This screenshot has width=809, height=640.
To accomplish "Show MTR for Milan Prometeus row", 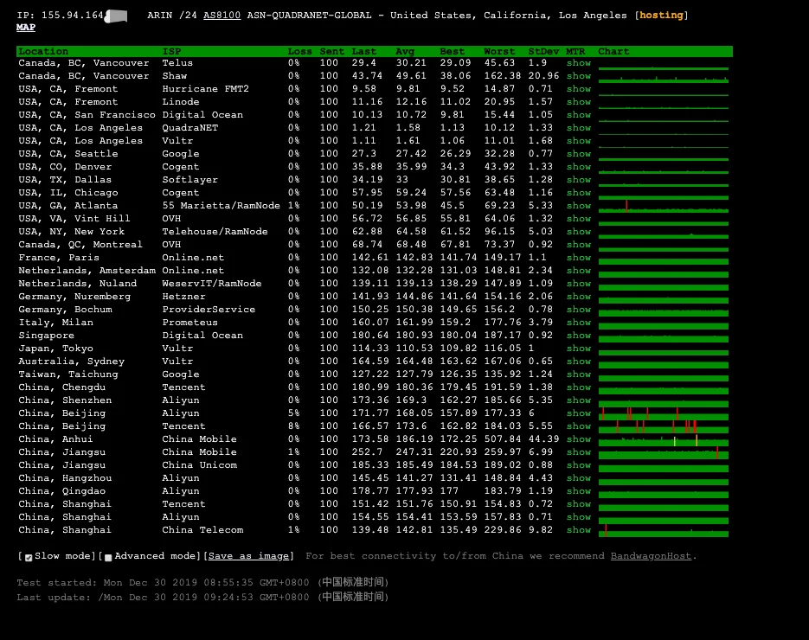I will (579, 323).
